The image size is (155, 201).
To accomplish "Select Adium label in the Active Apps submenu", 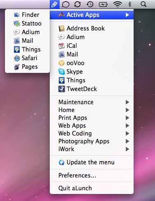I will pos(31,32).
